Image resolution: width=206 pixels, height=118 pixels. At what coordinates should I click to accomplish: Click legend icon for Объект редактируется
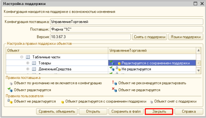pyautogui.click(x=10, y=90)
